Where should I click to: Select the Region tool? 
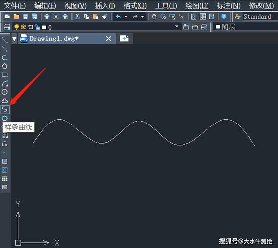pos(5,170)
